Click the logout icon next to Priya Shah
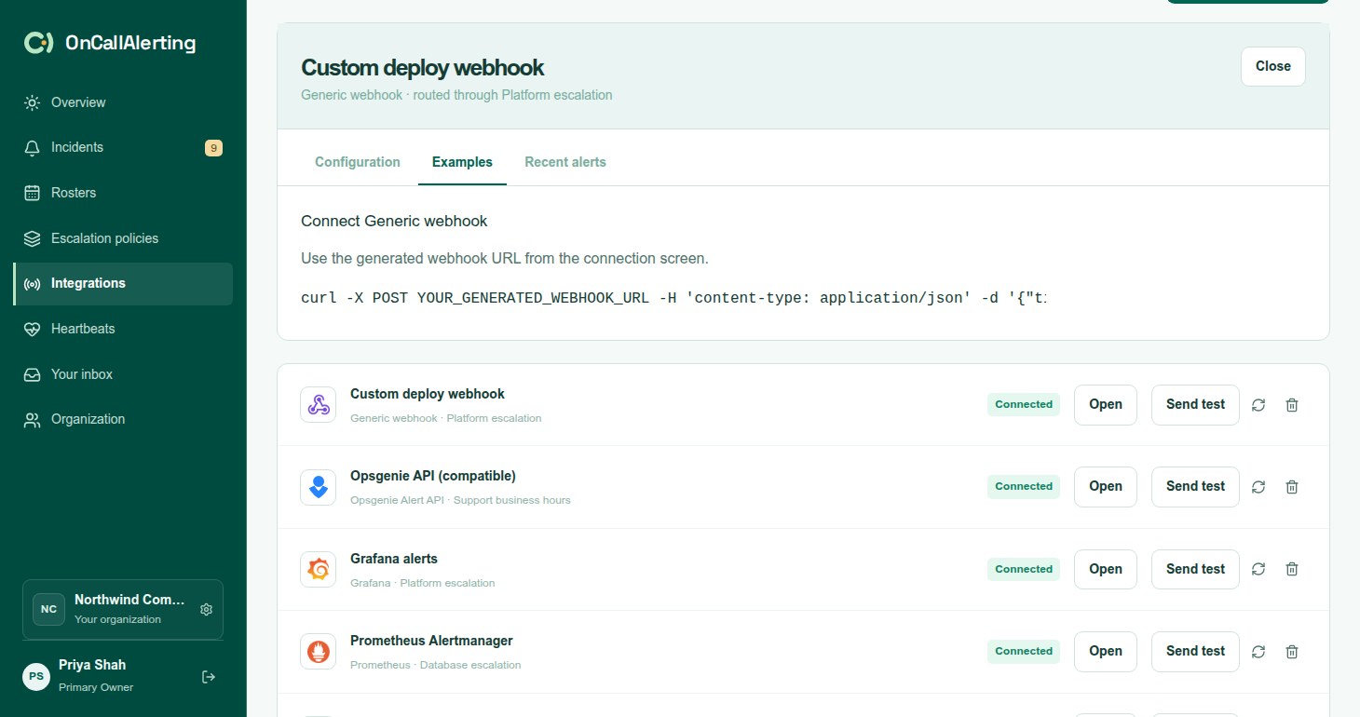This screenshot has height=717, width=1360. (x=209, y=677)
